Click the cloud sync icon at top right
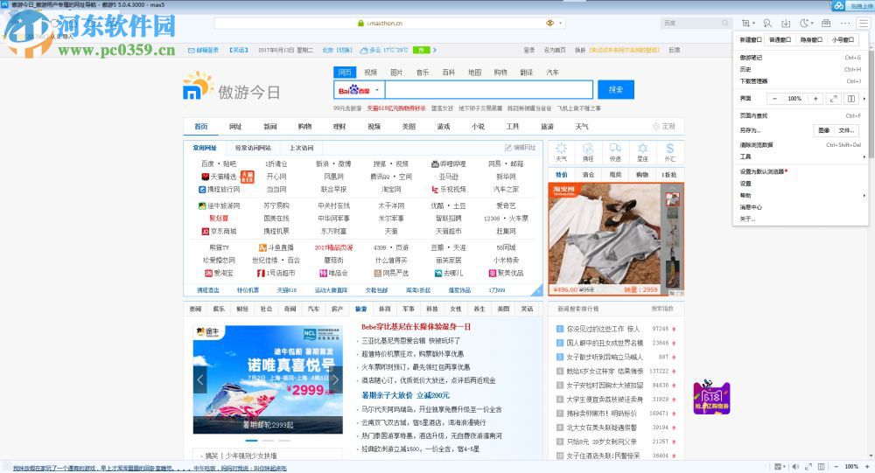The image size is (875, 473). pos(839,5)
